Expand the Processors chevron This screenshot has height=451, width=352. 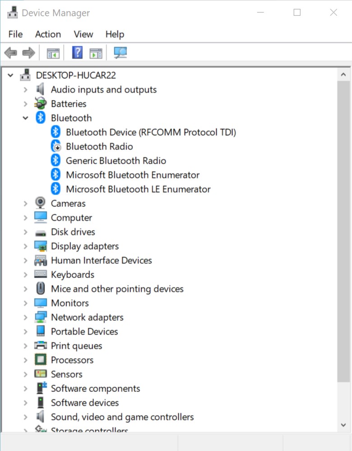26,360
